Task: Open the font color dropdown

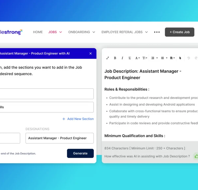Action: [138, 58]
